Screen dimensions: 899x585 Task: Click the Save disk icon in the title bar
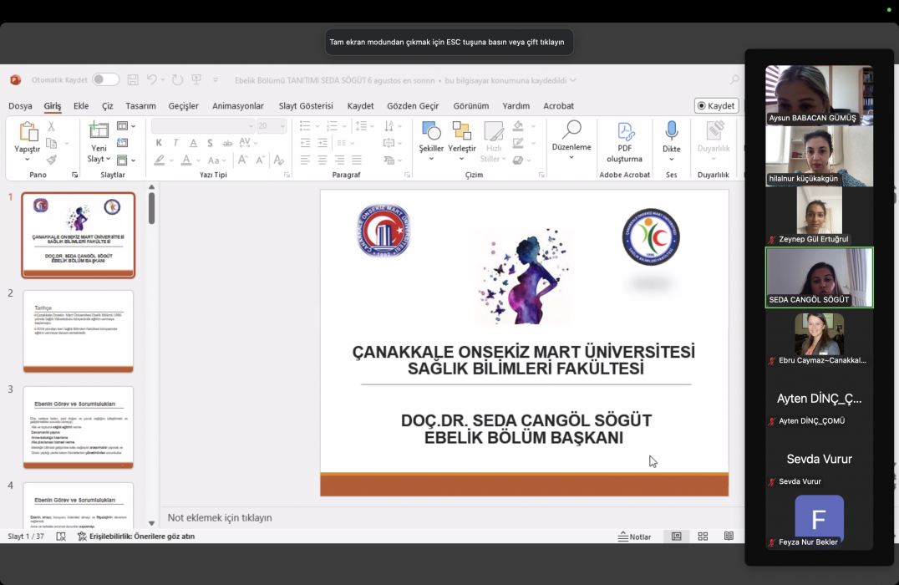[x=133, y=79]
